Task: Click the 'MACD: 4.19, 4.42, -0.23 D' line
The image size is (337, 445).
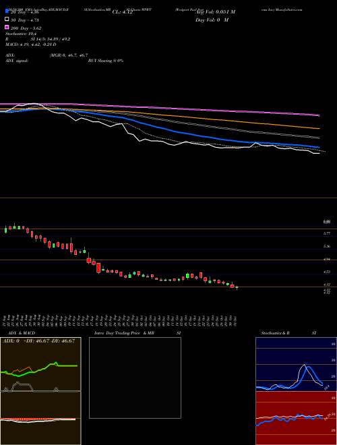Action: point(30,44)
